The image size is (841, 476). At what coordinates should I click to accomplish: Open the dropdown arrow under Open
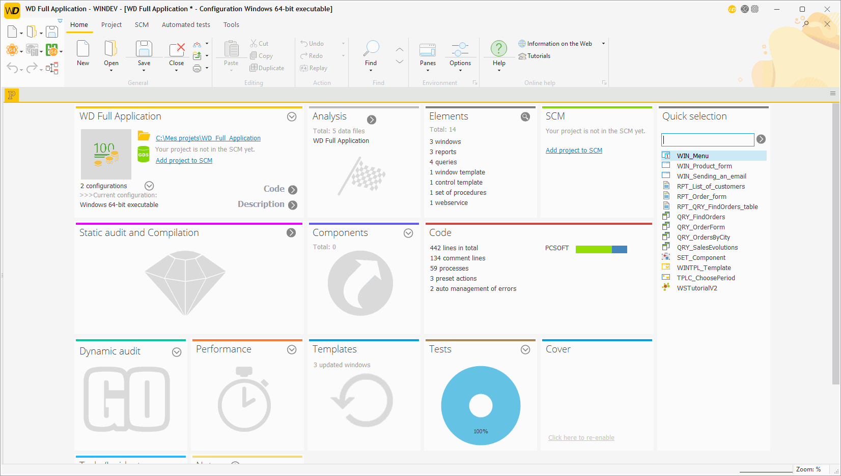111,70
